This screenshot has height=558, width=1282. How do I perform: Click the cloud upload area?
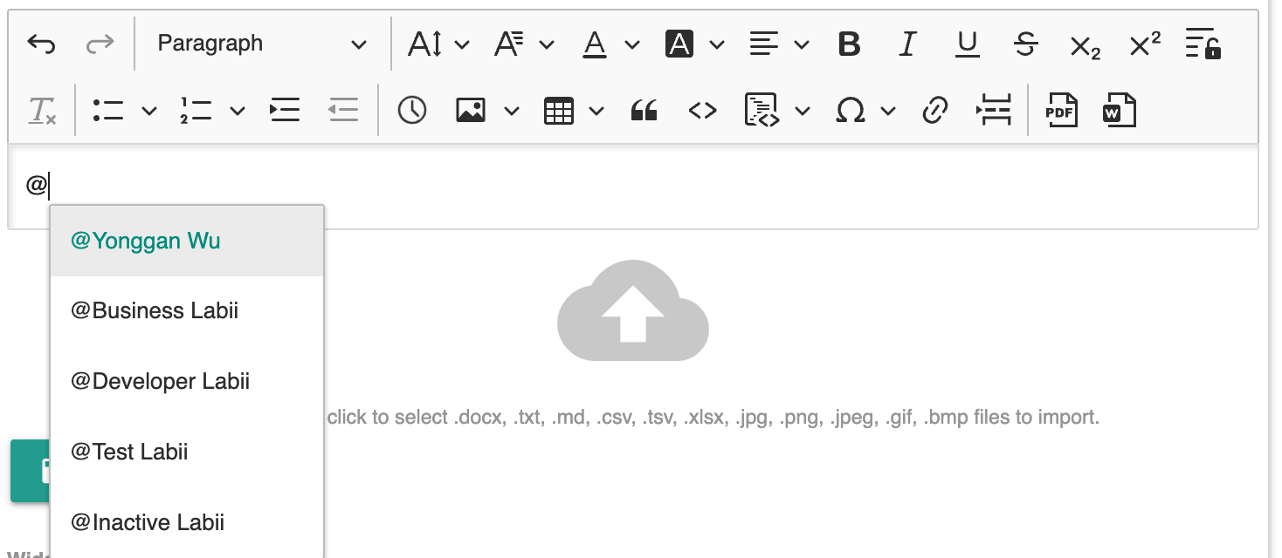point(632,310)
